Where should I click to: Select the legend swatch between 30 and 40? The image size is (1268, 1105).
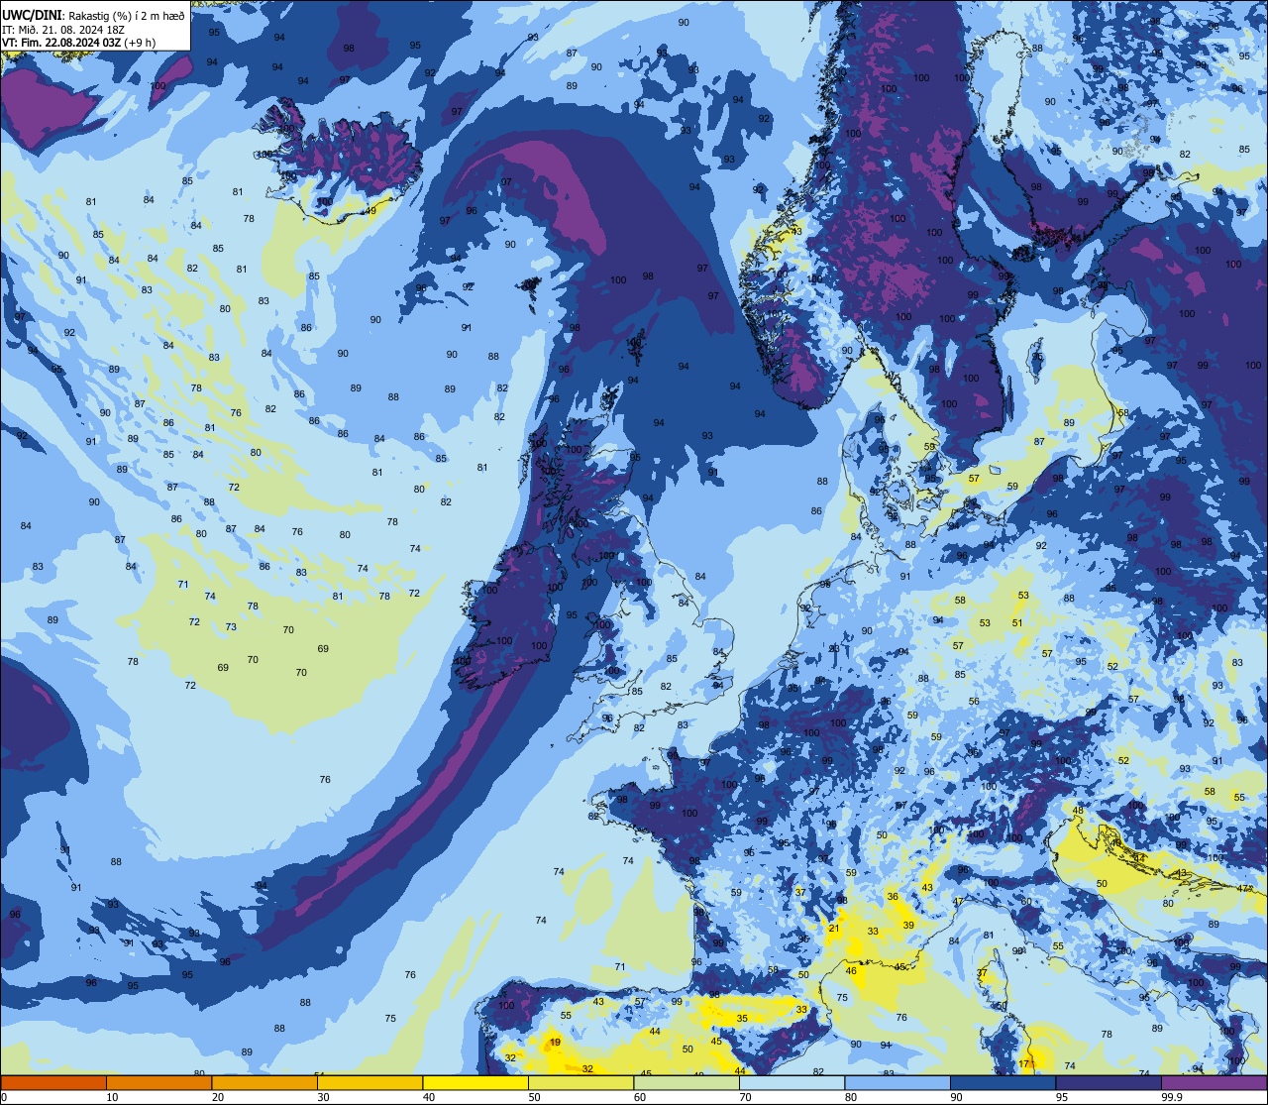coord(370,1082)
